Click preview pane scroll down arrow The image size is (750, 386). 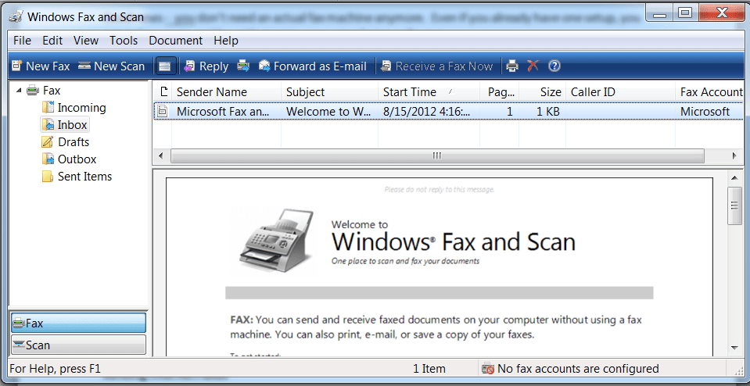click(x=734, y=348)
